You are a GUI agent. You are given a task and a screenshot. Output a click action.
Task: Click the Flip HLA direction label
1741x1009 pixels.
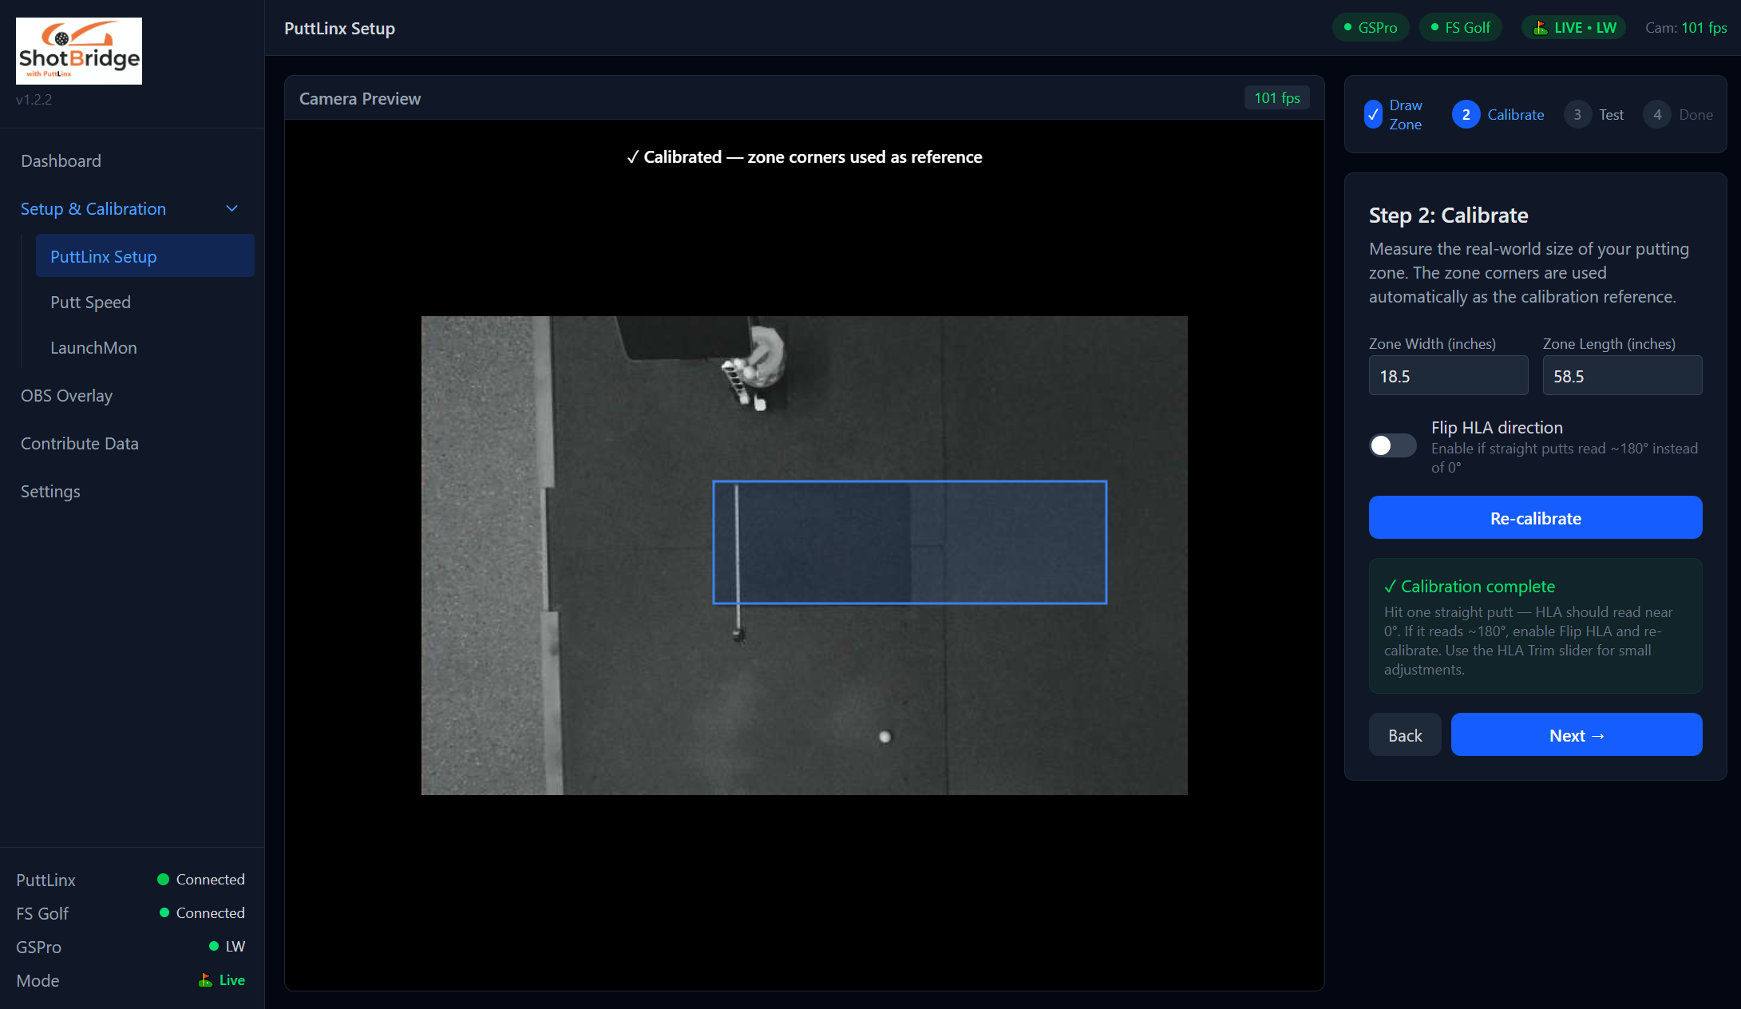[1497, 428]
